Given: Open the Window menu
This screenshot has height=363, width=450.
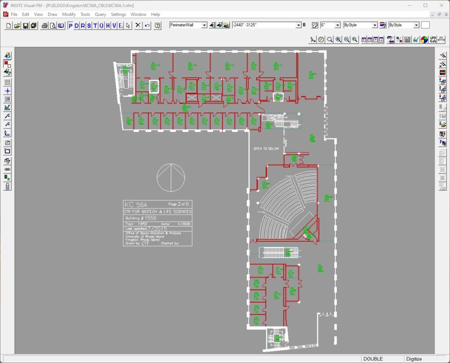Looking at the screenshot, I should tap(138, 15).
